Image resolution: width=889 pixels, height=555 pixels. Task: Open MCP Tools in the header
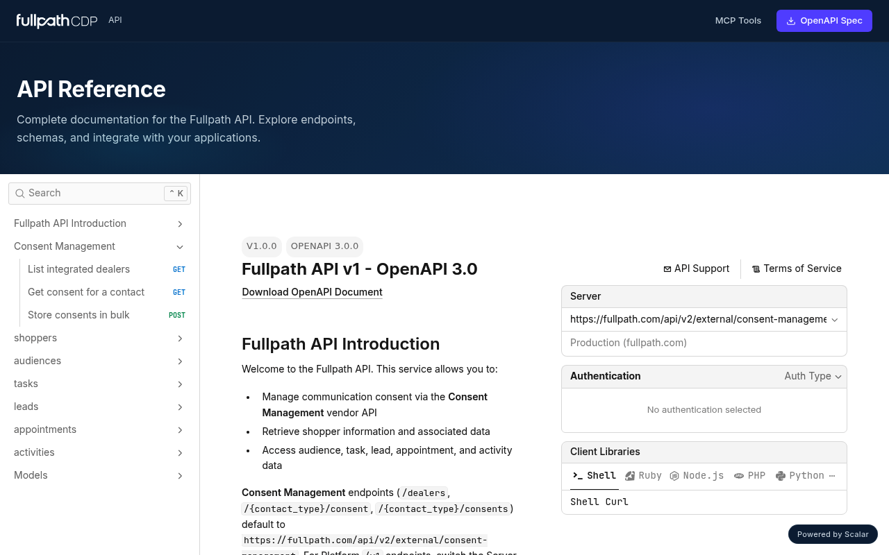[738, 21]
